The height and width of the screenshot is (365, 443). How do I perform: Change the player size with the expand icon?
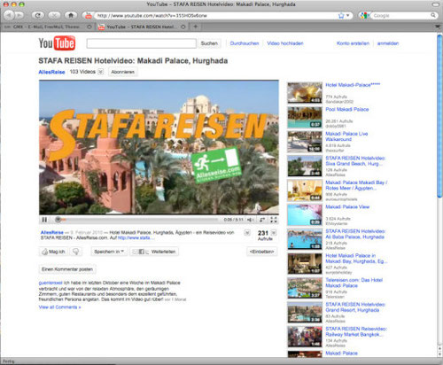pyautogui.click(x=262, y=220)
